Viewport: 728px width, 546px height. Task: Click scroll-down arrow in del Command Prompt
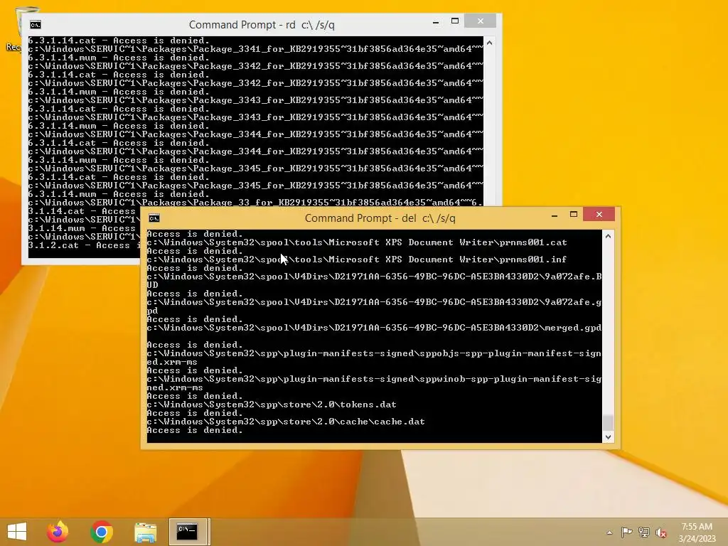pyautogui.click(x=609, y=437)
